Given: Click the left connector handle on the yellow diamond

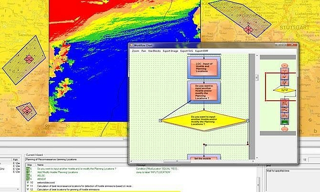Looking at the screenshot, I should coord(160,120).
